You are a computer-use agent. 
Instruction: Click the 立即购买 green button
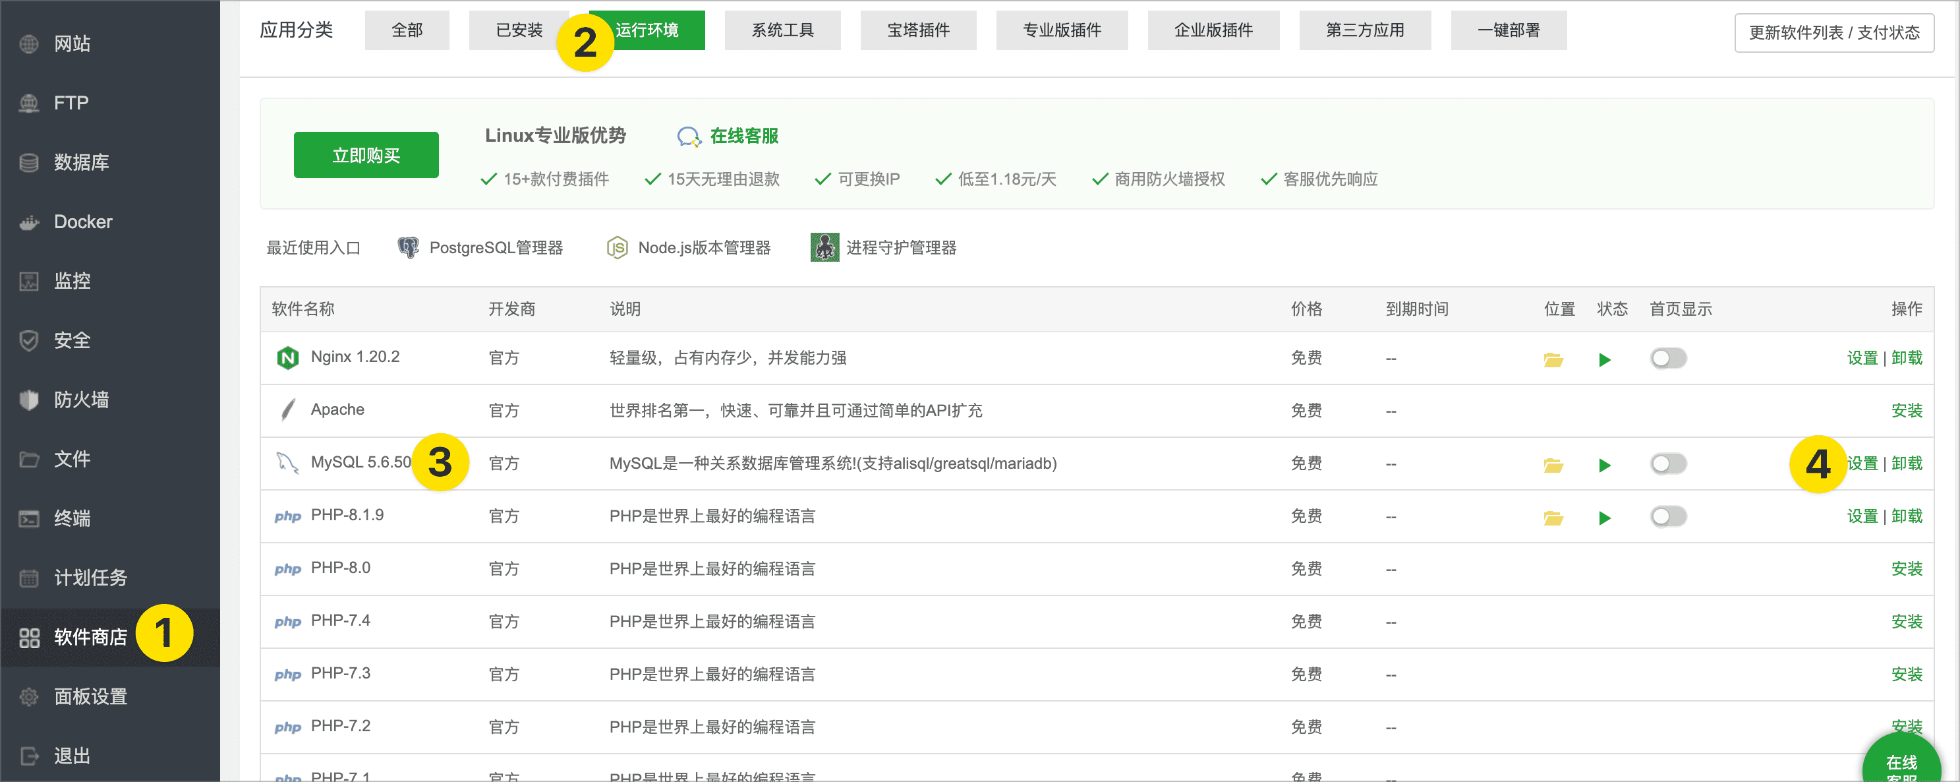[x=366, y=156]
